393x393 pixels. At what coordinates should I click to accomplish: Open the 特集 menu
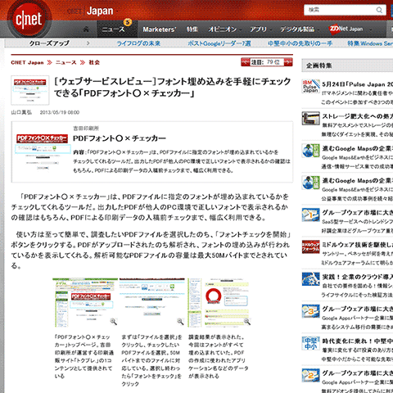[x=192, y=29]
